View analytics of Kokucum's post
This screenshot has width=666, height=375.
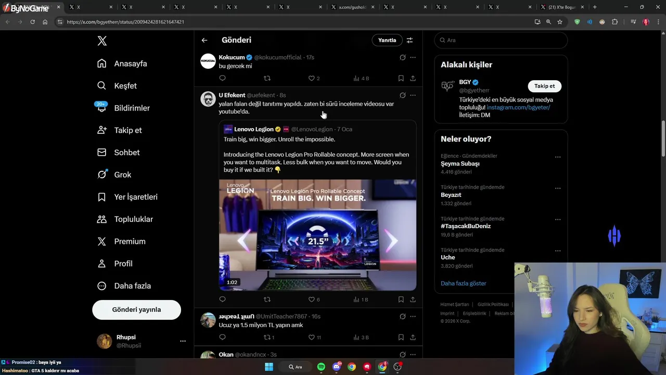pyautogui.click(x=361, y=78)
